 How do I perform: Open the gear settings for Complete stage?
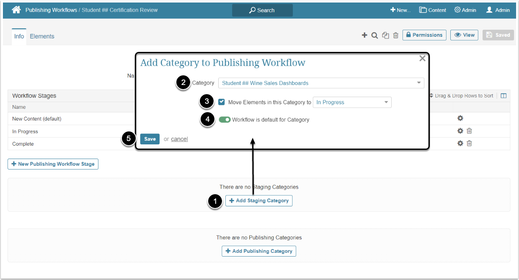460,144
